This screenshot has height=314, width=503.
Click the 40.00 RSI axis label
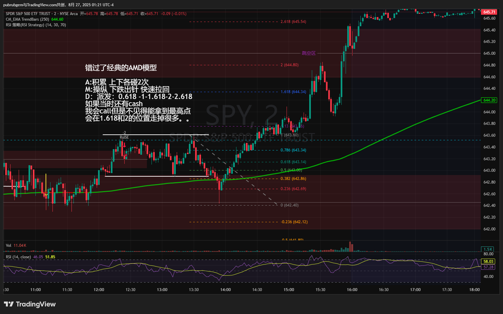coord(488,277)
